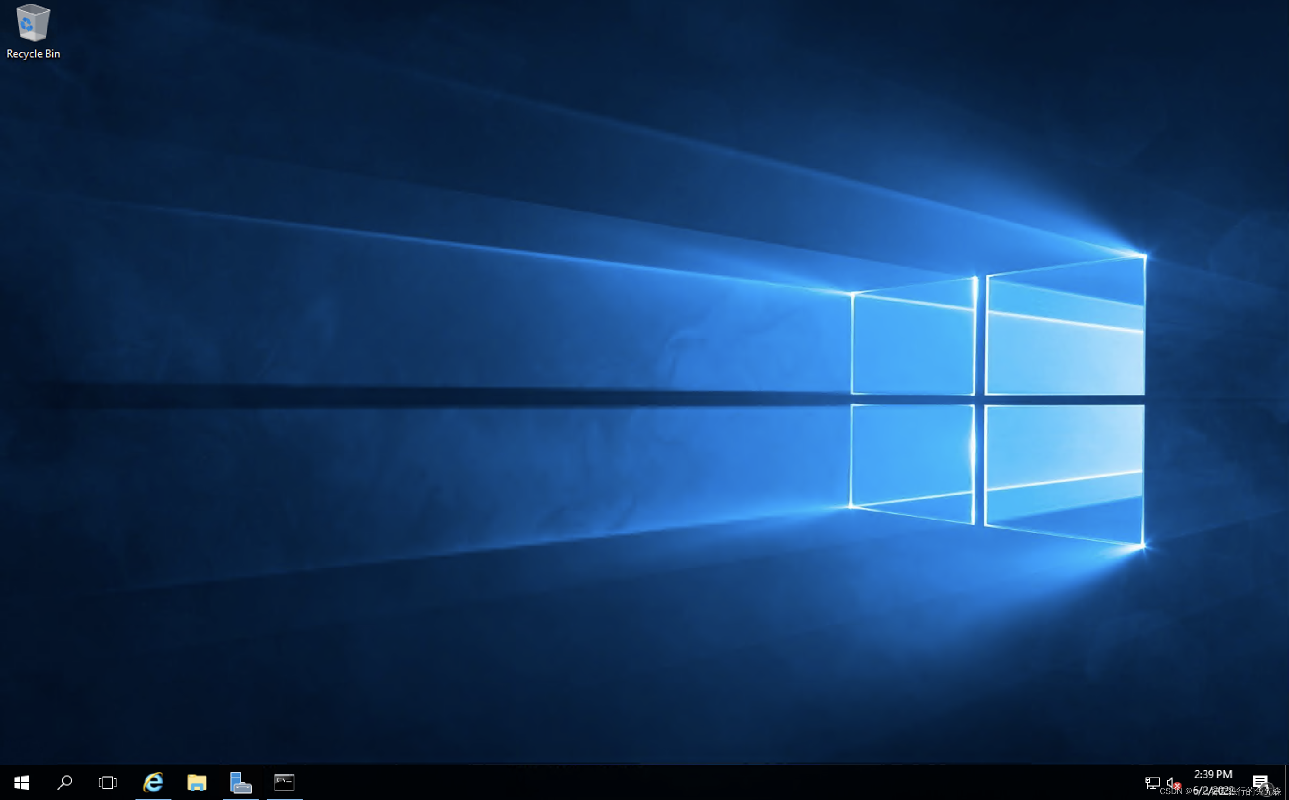The image size is (1289, 800).
Task: Open the Recycle Bin desktop icon
Action: point(33,32)
